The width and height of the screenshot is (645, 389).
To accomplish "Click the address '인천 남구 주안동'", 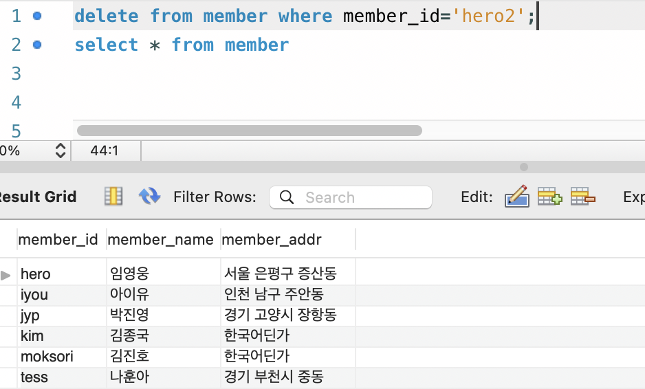I will coord(288,295).
